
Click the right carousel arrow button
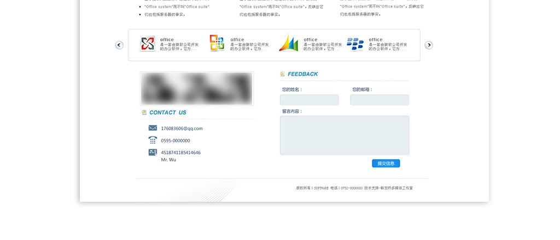pos(429,45)
